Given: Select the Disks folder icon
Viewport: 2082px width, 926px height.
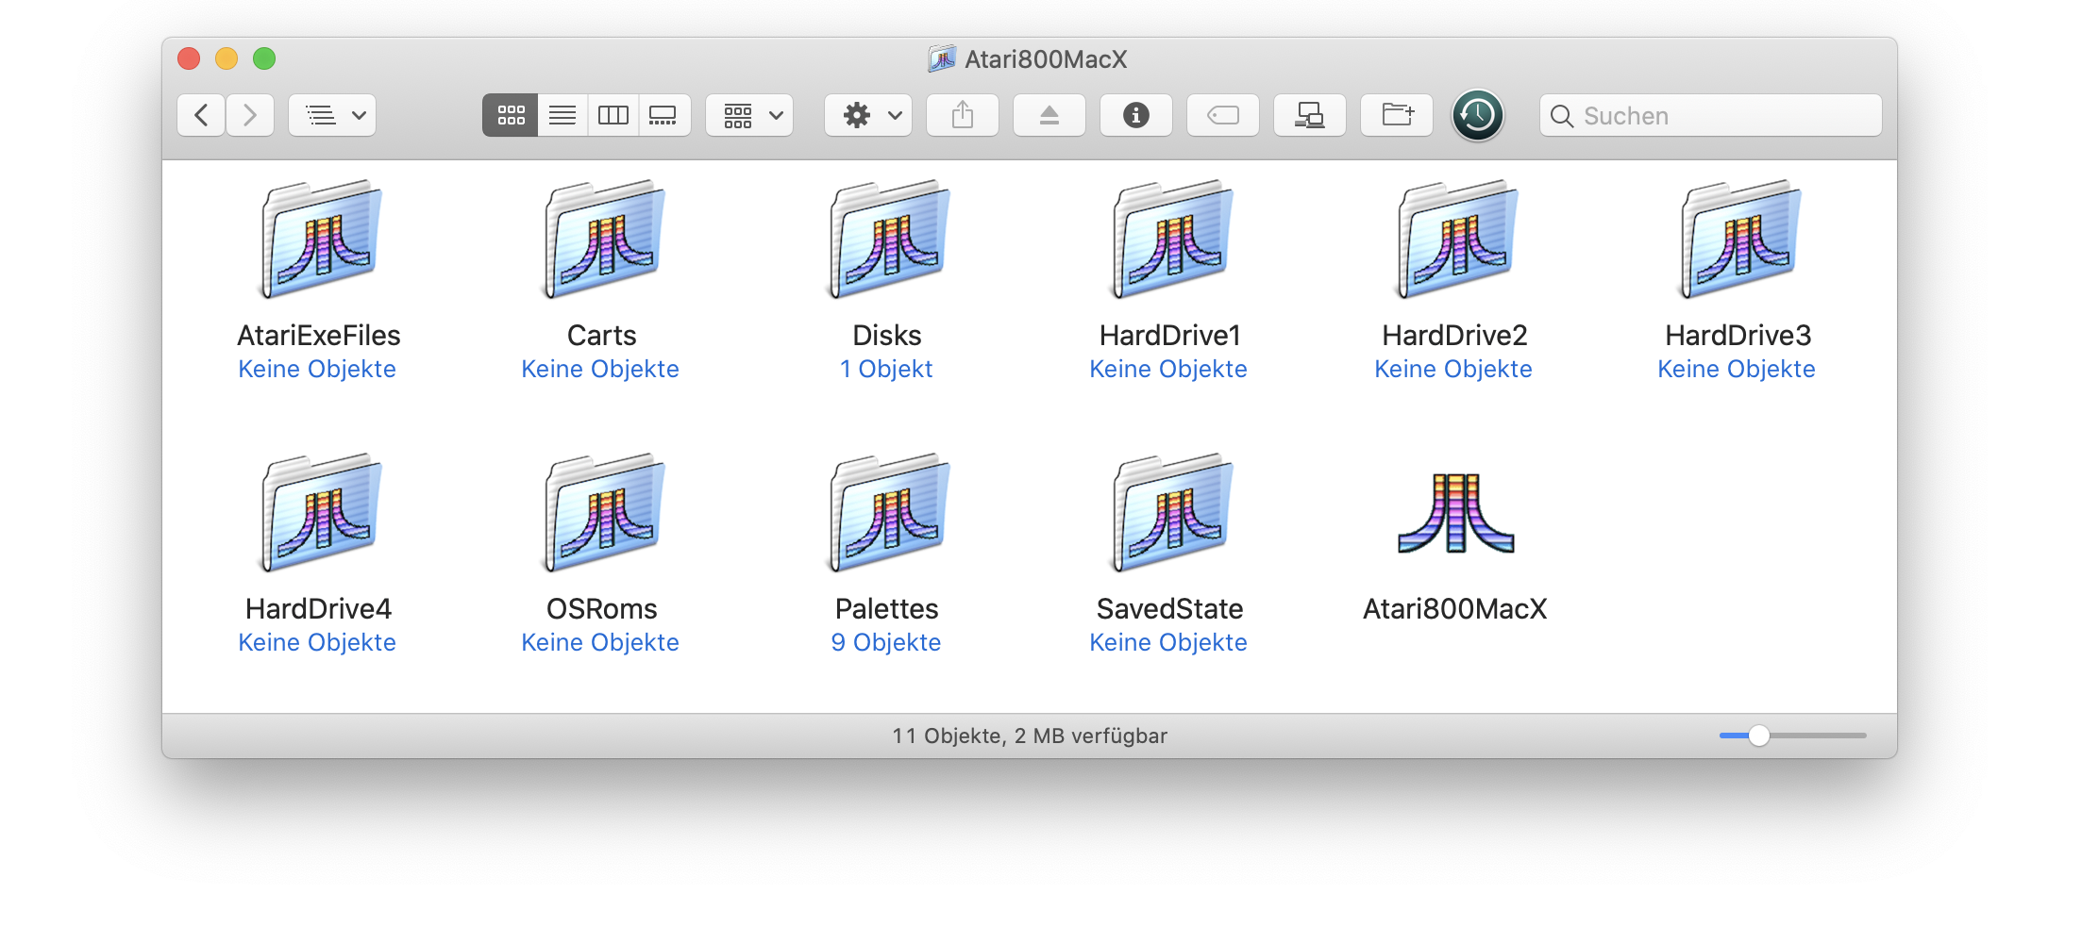Looking at the screenshot, I should (889, 240).
